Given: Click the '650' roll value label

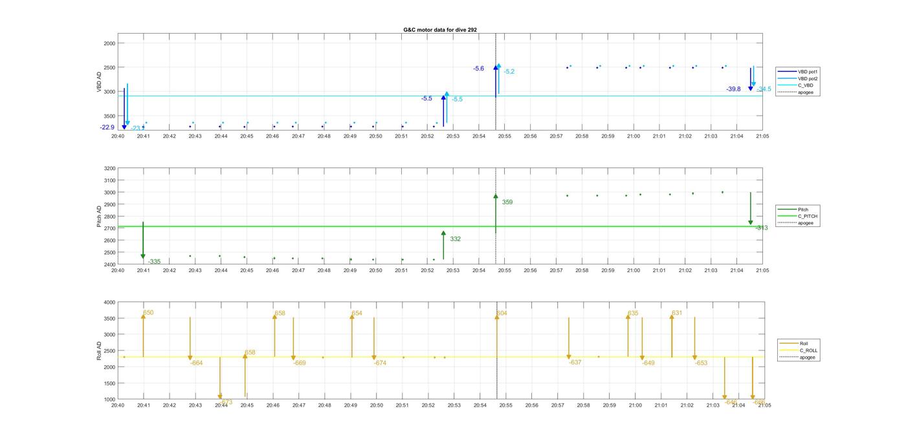Looking at the screenshot, I should point(148,313).
